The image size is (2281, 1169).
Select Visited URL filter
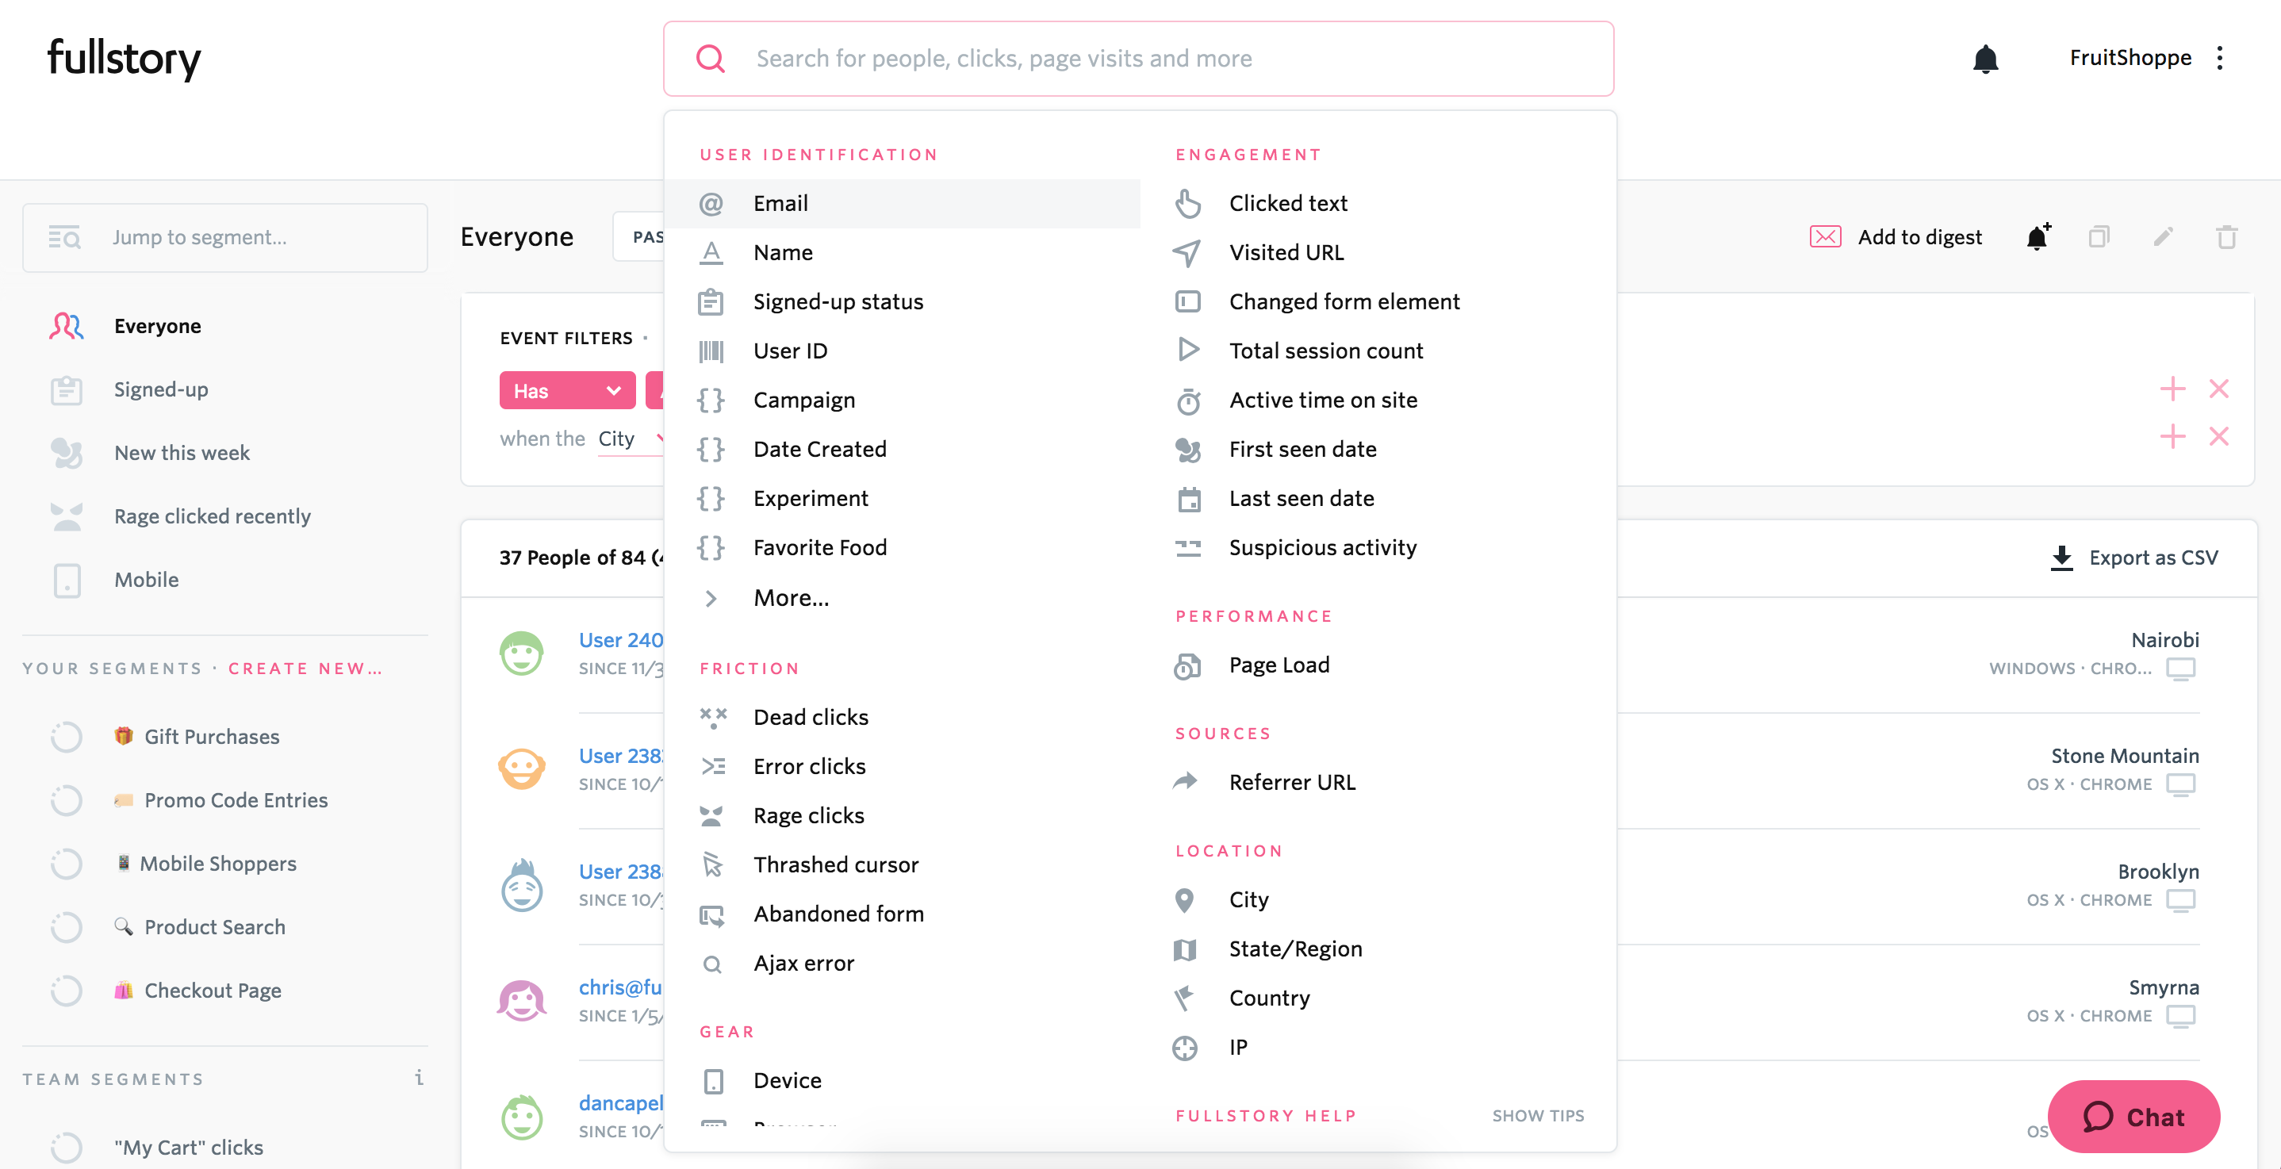[1378, 252]
